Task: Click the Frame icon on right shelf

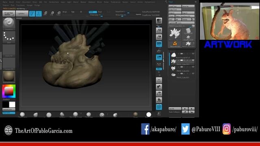Action: pyautogui.click(x=159, y=80)
